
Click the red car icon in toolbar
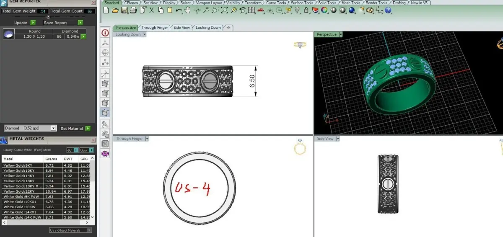coord(261,10)
